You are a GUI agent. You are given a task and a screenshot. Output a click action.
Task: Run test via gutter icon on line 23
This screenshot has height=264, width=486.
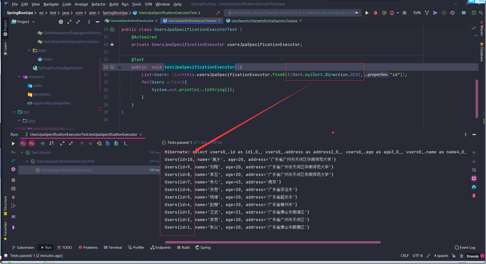112,67
